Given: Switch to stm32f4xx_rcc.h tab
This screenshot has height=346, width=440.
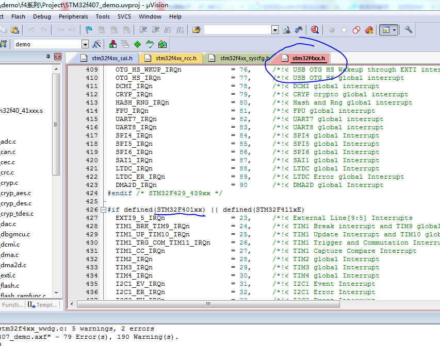Looking at the screenshot, I should [x=171, y=58].
